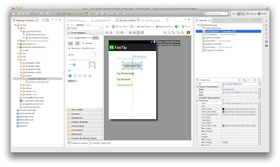This screenshot has width=280, height=167.
Task: Click the ProgressBar spinner widget in palette
Action: point(93,55)
